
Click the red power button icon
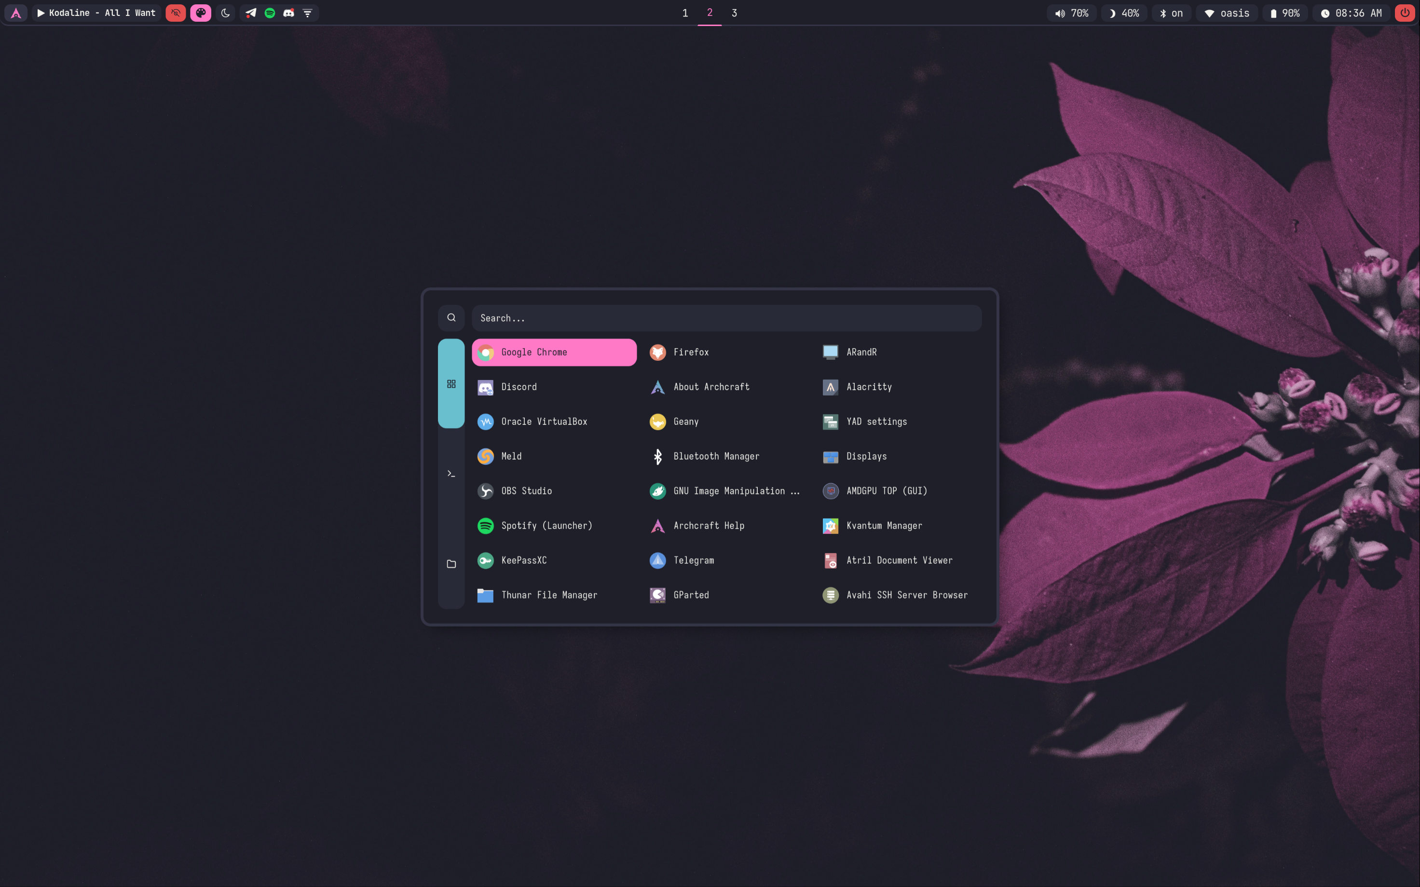point(1405,13)
